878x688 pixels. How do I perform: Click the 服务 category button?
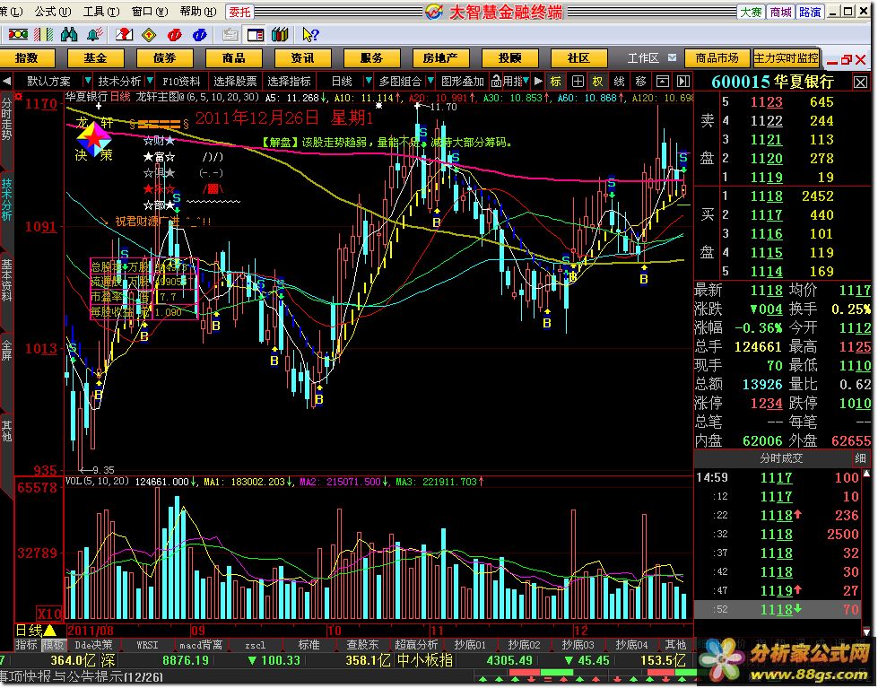tap(372, 57)
